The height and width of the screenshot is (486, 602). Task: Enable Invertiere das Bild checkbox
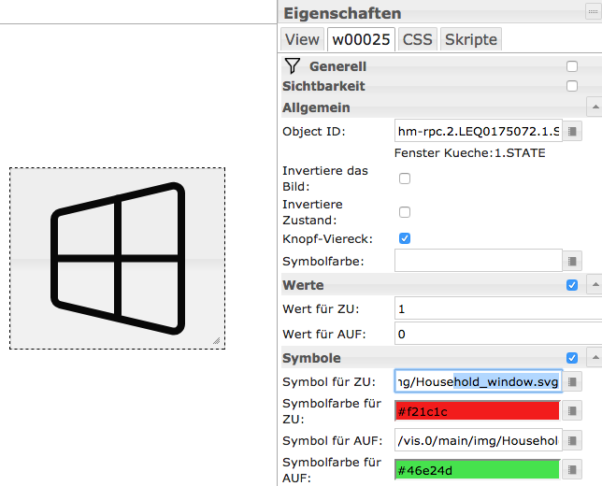(x=405, y=179)
